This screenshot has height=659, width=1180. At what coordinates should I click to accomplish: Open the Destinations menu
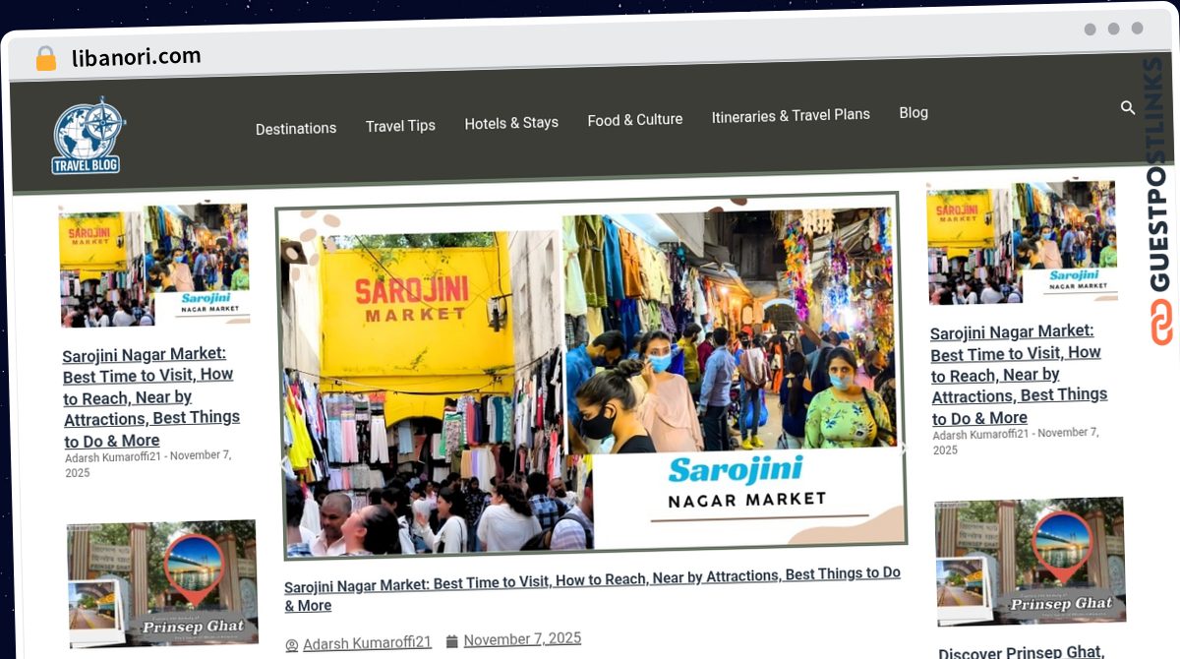296,128
